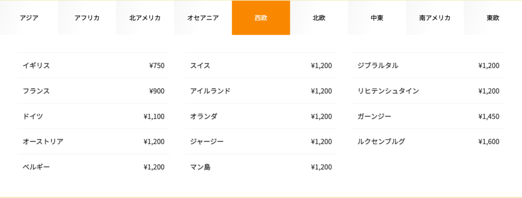Click the ルクセンブルグ ¥1,600 row

(428, 142)
